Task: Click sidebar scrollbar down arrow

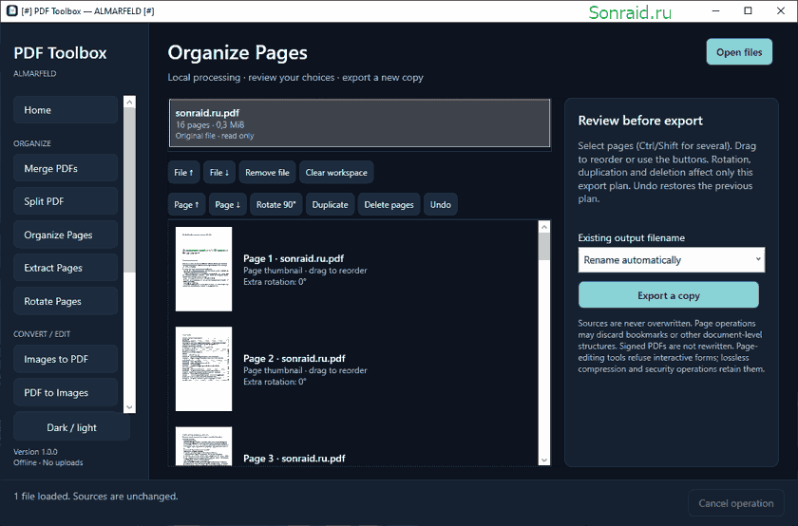Action: (129, 407)
